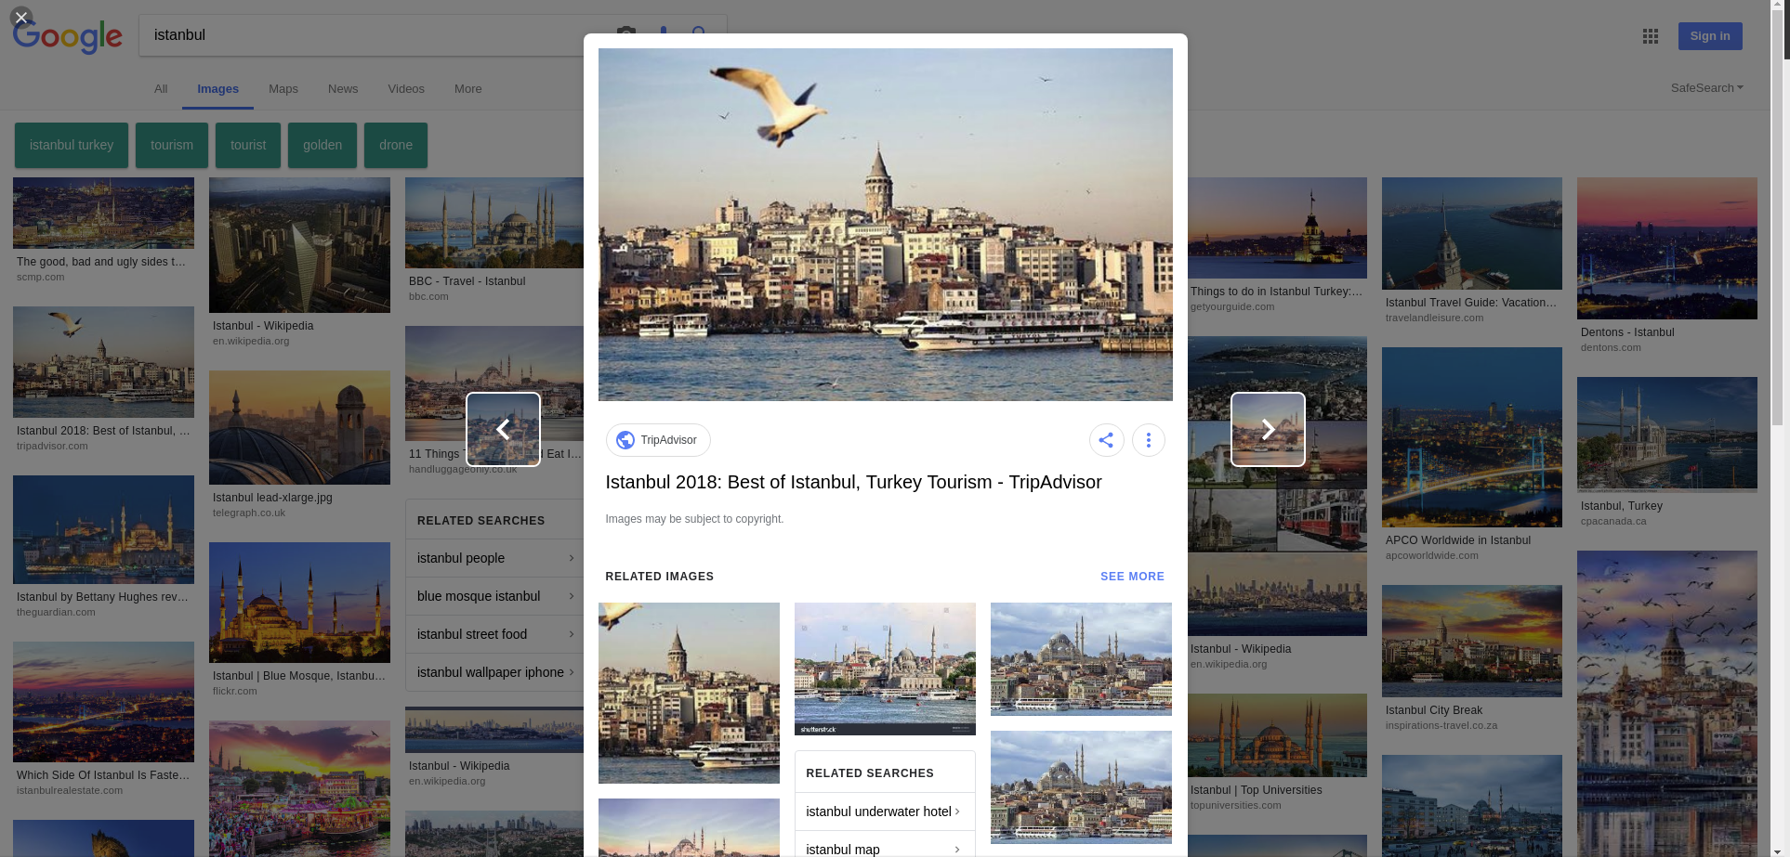Open Which Side Of Istanbul realestate thumbnail
1790x857 pixels.
[x=103, y=702]
